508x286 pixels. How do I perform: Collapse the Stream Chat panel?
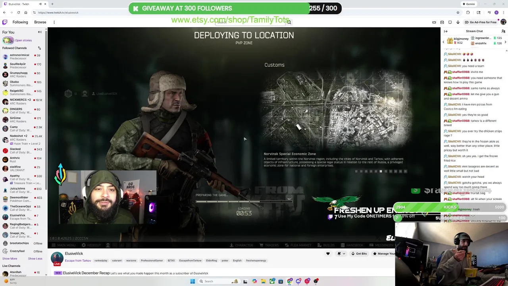pos(446,31)
